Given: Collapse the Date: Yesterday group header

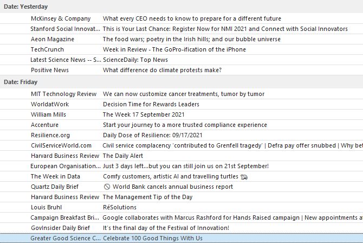Looking at the screenshot, I should (25, 7).
